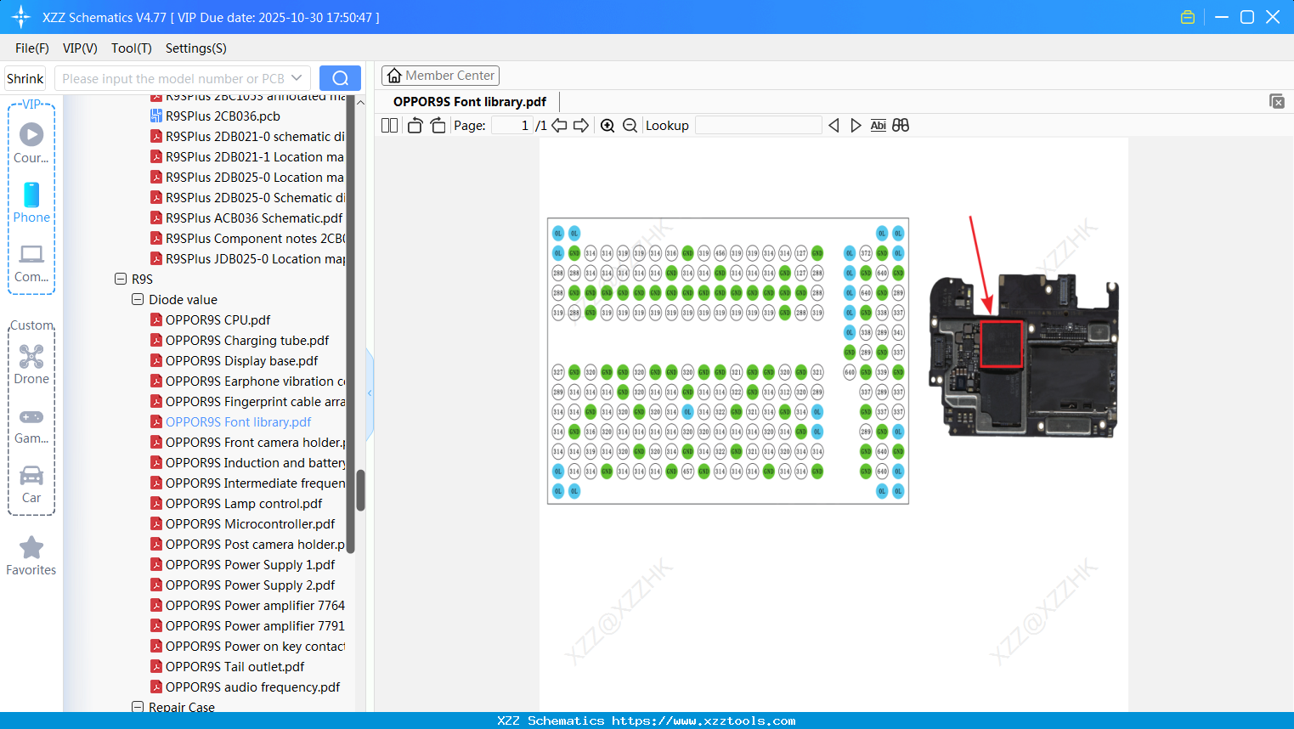Image resolution: width=1294 pixels, height=729 pixels.
Task: Open R9SPlus 2DB021-0 schematic file
Action: coord(247,137)
